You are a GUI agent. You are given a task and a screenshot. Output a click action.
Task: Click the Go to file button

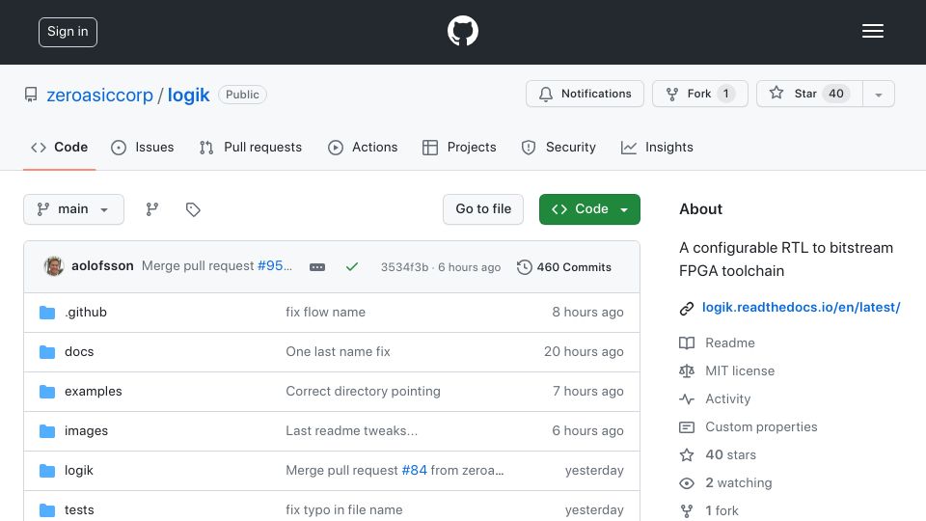[x=483, y=209]
